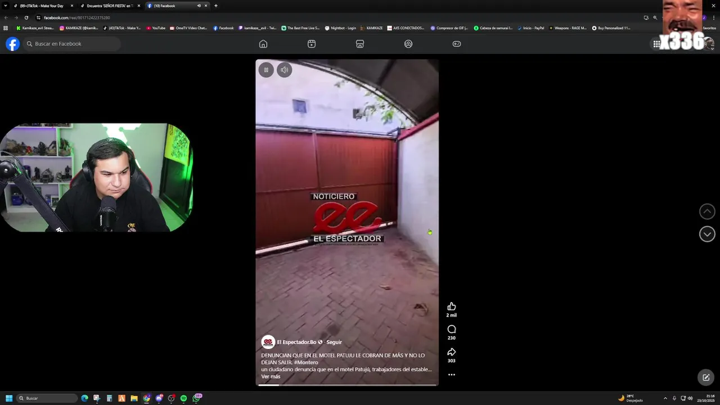Image resolution: width=720 pixels, height=405 pixels.
Task: Expand caption with Ver más
Action: click(x=271, y=377)
